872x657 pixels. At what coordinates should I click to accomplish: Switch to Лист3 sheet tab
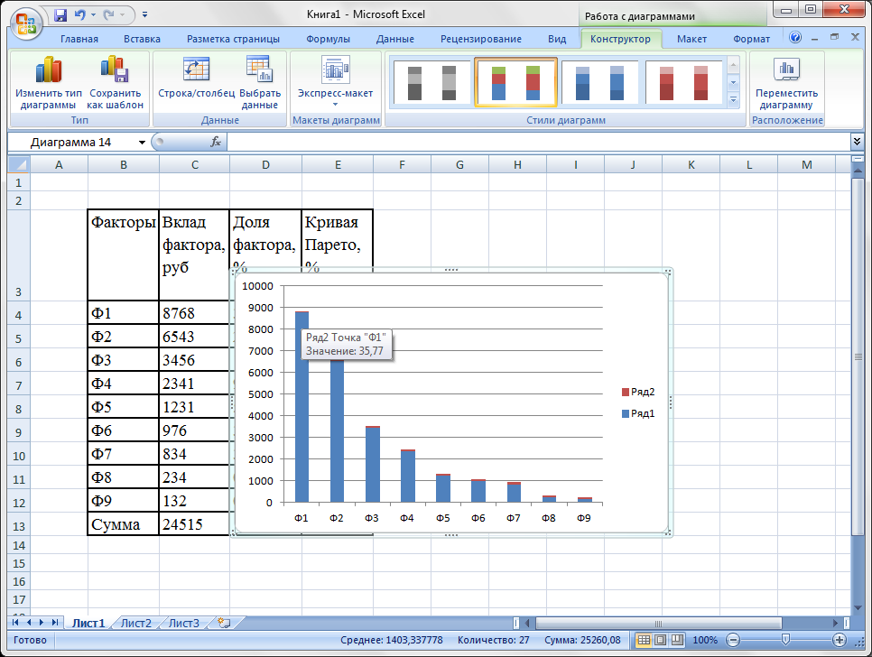184,623
